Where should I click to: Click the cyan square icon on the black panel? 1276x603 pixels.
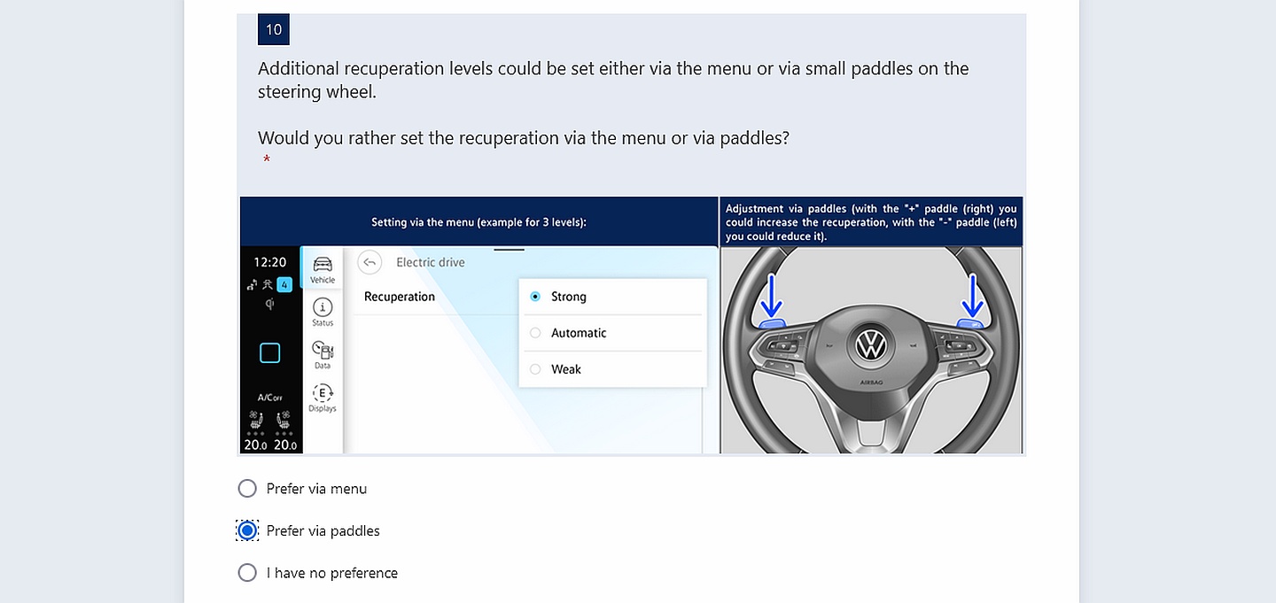[270, 353]
